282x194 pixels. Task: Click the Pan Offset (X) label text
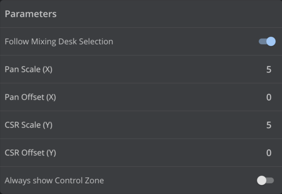(x=30, y=97)
